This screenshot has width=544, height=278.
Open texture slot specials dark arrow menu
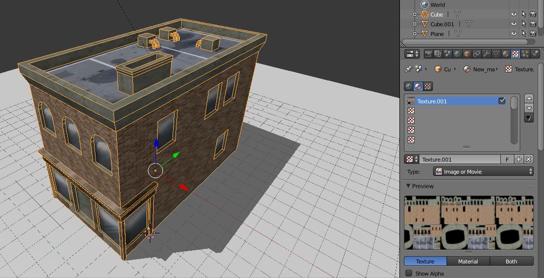(x=529, y=118)
